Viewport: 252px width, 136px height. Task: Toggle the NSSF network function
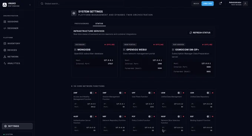179,116
